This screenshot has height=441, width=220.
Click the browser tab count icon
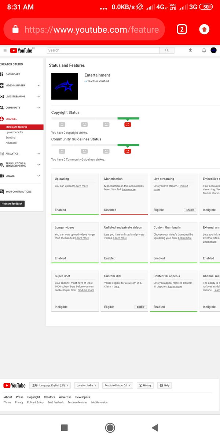182,29
